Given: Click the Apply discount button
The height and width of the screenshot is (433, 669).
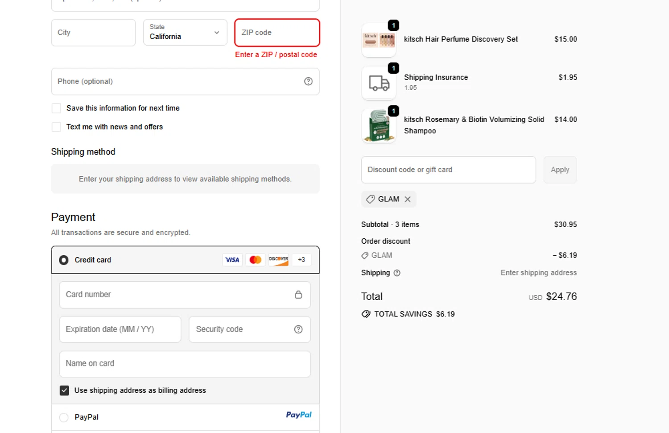Looking at the screenshot, I should pyautogui.click(x=560, y=170).
